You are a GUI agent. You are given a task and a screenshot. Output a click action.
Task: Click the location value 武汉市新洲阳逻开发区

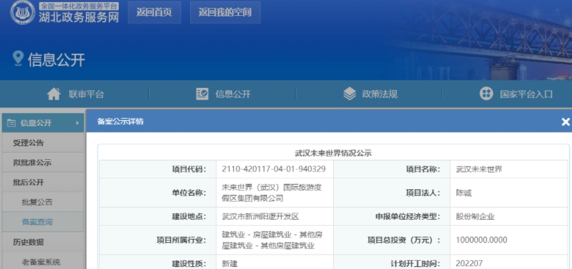click(x=260, y=217)
